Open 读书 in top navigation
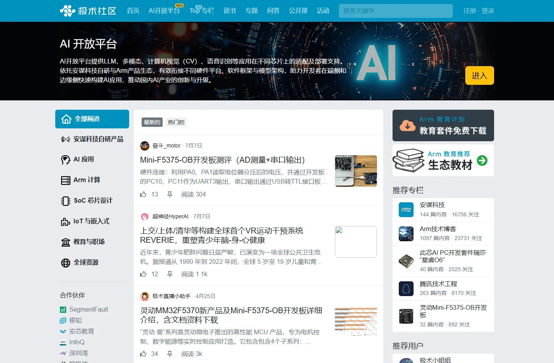 pyautogui.click(x=230, y=11)
